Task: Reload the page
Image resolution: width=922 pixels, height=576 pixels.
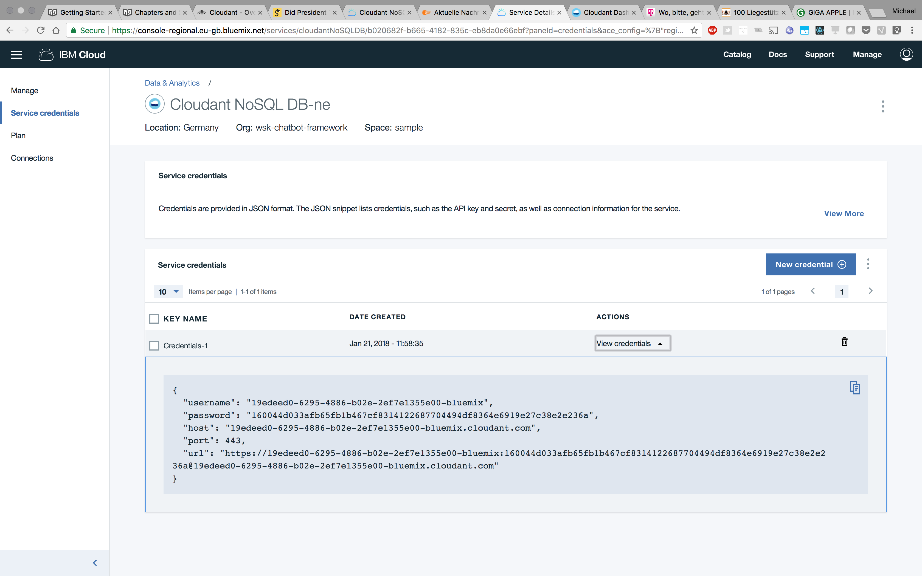Action: 40,30
